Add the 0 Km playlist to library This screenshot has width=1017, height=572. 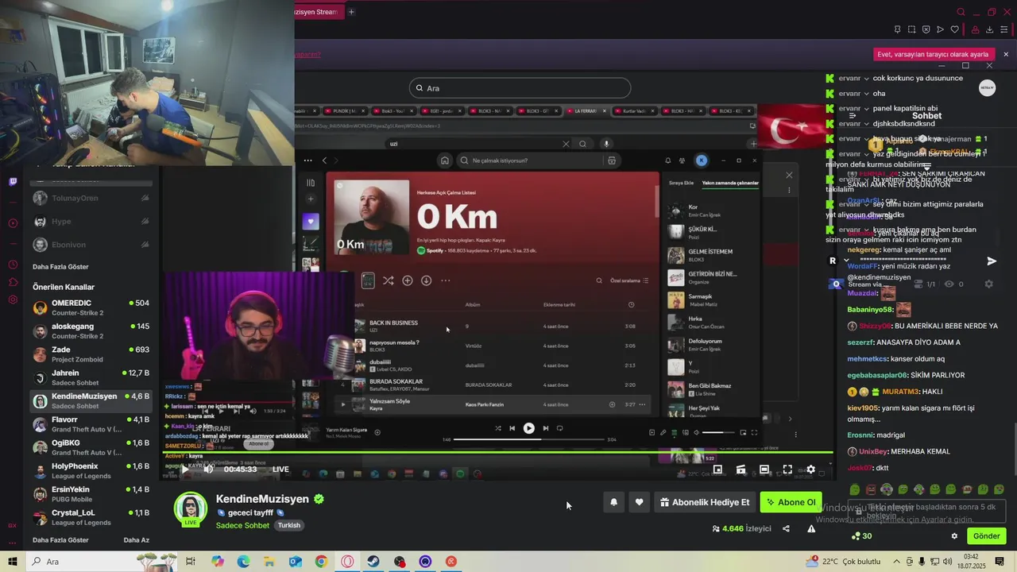click(407, 280)
